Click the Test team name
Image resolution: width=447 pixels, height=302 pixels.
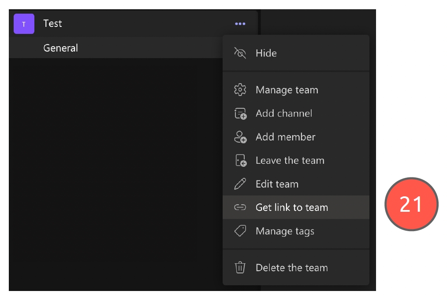(53, 24)
